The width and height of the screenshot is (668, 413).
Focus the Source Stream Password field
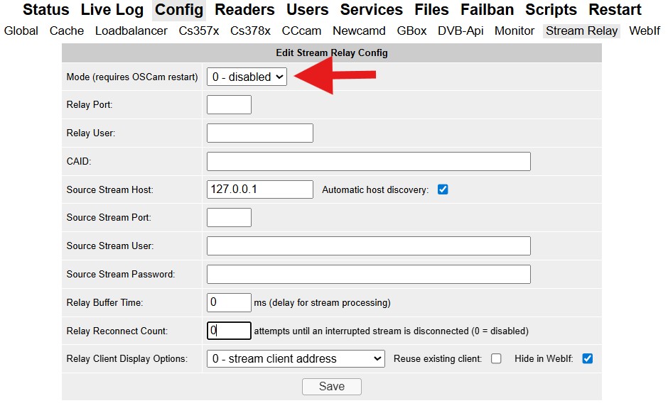point(368,274)
